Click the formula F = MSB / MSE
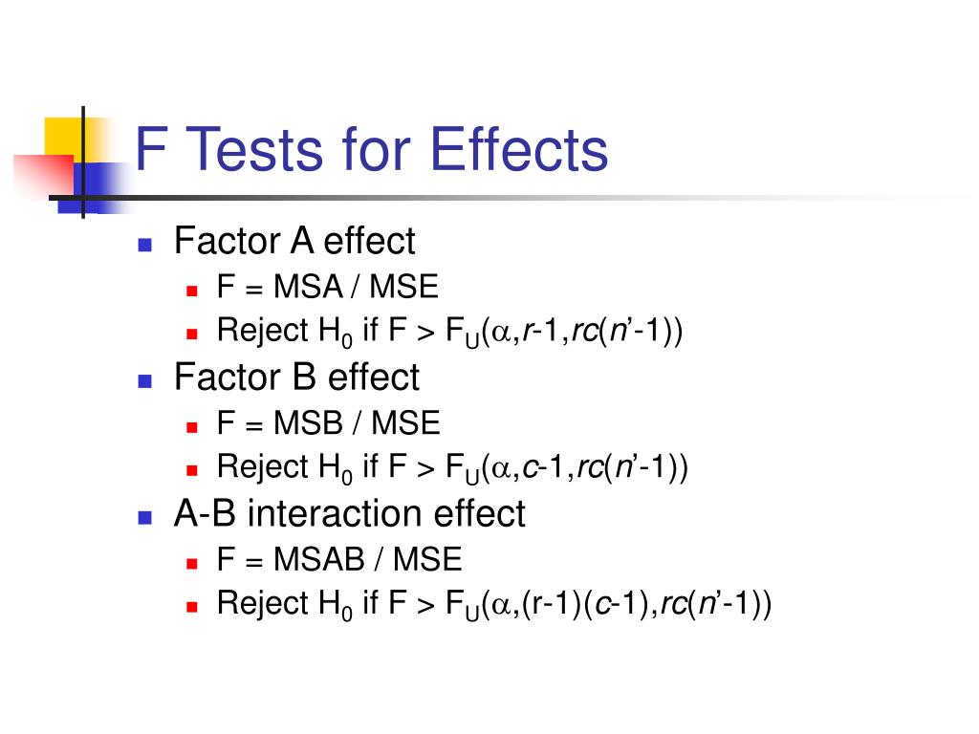The image size is (979, 734). point(329,423)
